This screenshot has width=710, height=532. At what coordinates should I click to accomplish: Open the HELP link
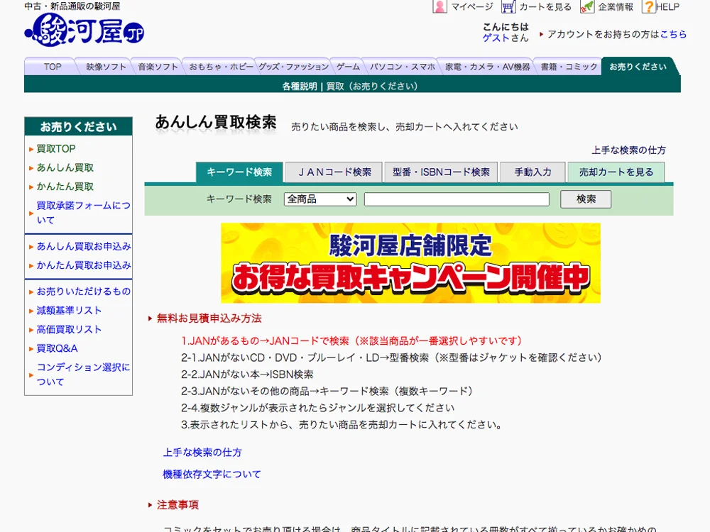668,7
